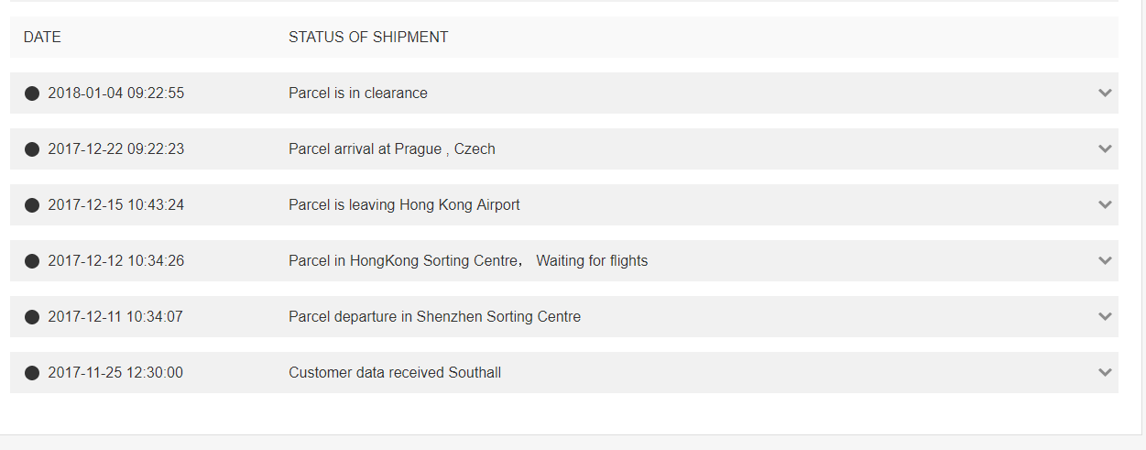Click the 2017-12-15 10:43:24 timestamp
This screenshot has width=1146, height=450.
(x=115, y=205)
